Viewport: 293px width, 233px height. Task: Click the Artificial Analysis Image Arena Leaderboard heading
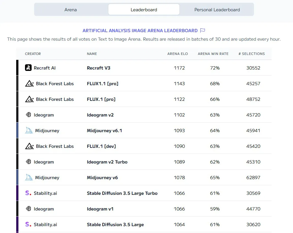(x=140, y=30)
